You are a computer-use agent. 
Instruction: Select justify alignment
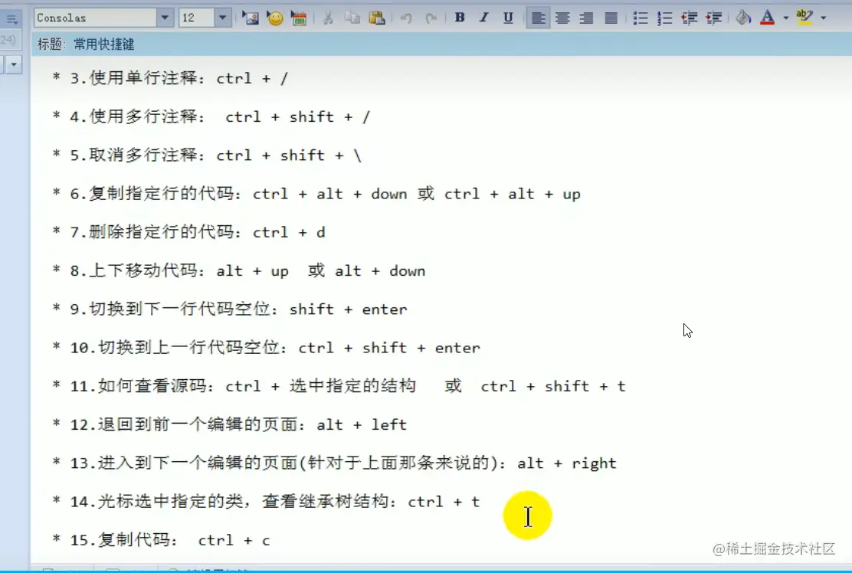(611, 18)
